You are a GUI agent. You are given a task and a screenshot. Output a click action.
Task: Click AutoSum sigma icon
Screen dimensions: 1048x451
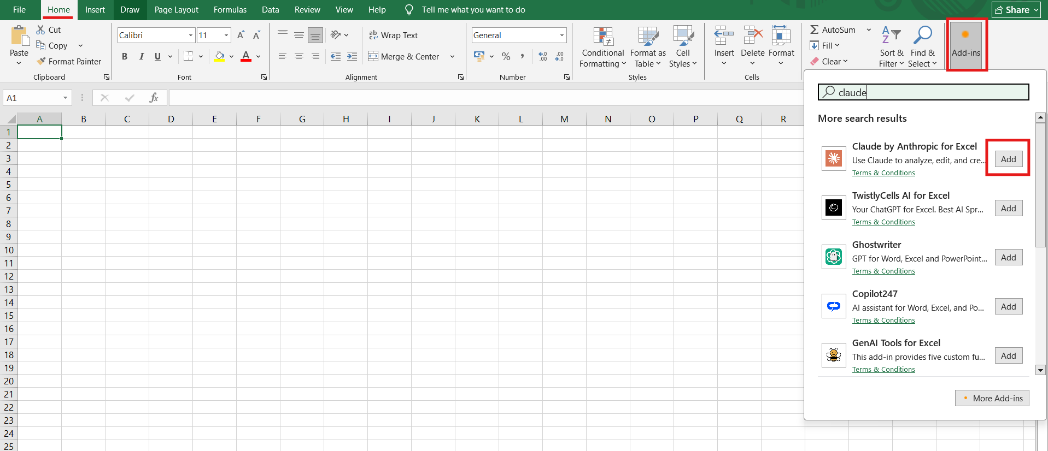[815, 29]
